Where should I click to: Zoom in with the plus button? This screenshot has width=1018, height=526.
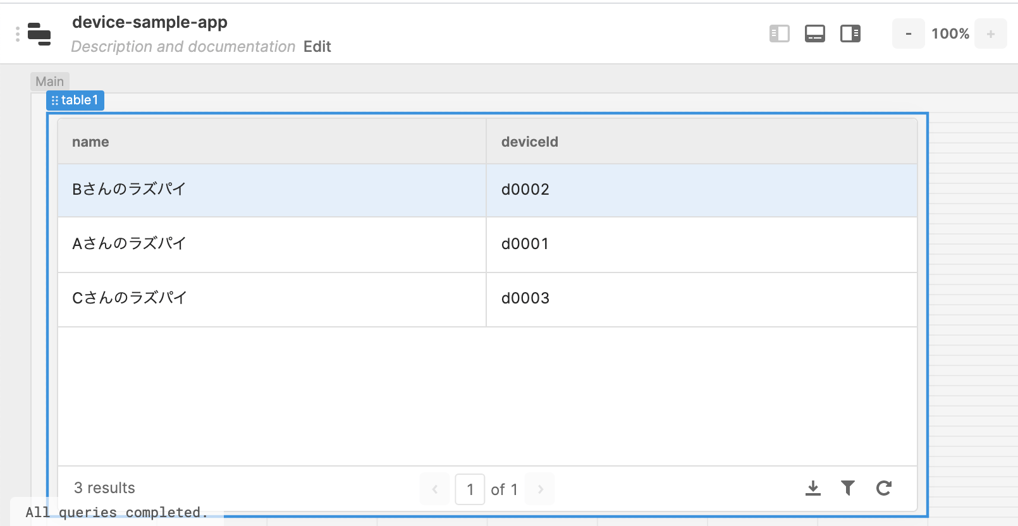[991, 34]
